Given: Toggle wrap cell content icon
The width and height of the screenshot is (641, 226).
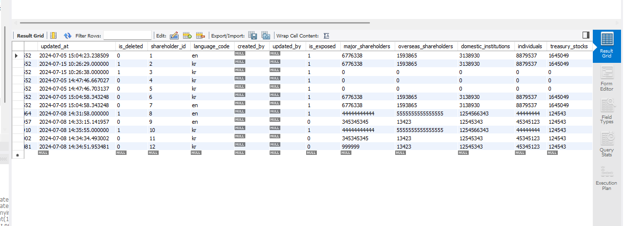Looking at the screenshot, I should click(326, 36).
